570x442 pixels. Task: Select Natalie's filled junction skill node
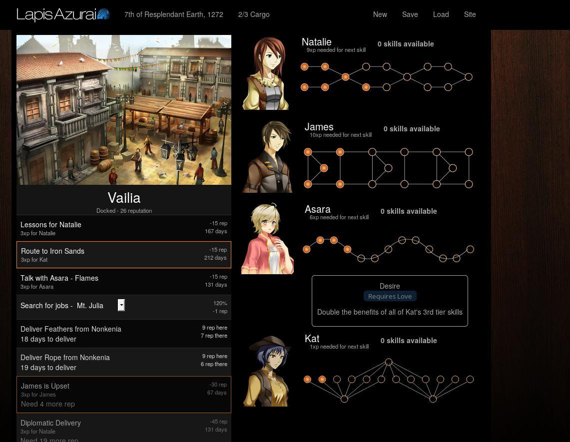pos(345,77)
